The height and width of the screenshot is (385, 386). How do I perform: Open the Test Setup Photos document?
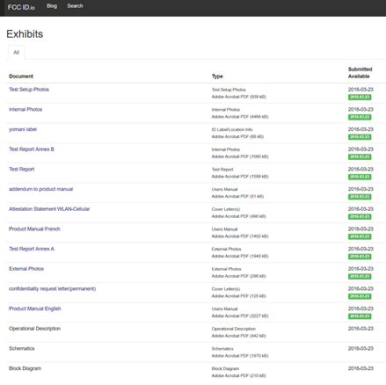[x=29, y=90]
